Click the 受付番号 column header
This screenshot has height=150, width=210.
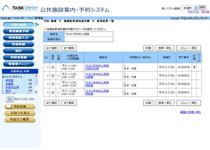tap(184, 57)
